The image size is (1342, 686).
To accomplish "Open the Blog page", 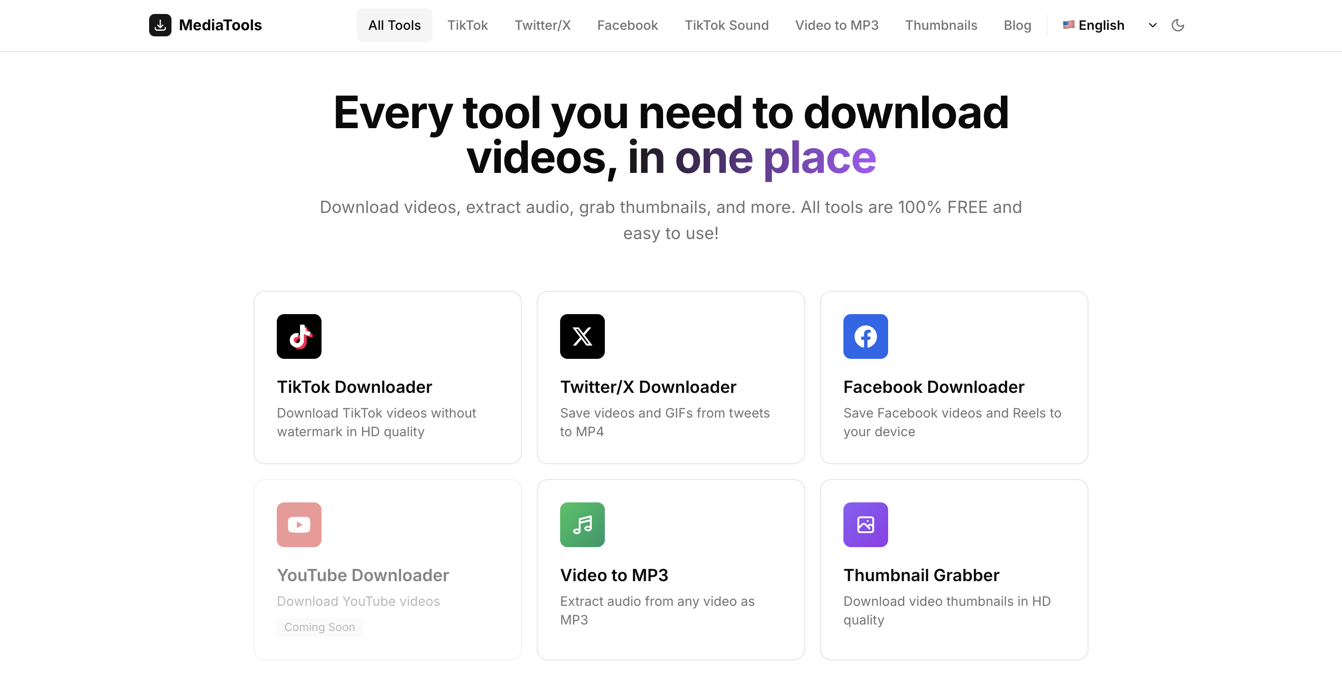I will (1017, 25).
